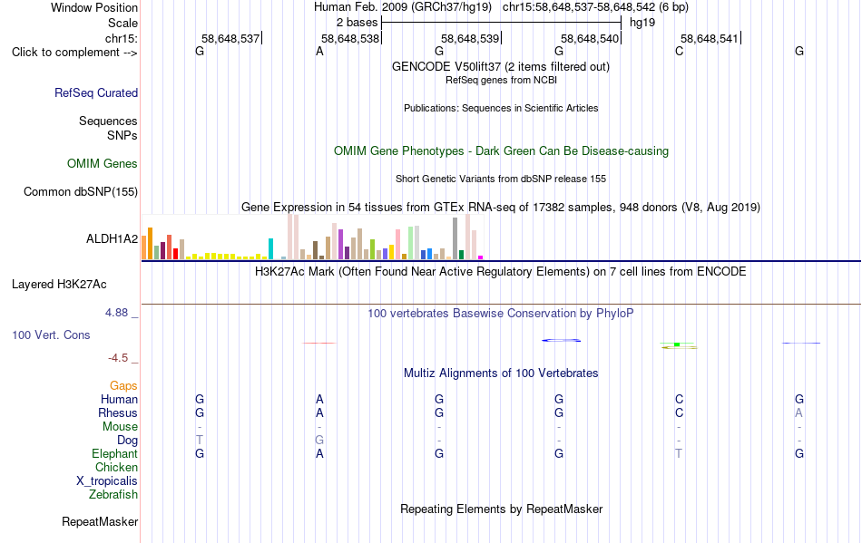Viewport: 862px width, 543px height.
Task: Open Layered H3K27Ac track settings label
Action: pos(59,285)
